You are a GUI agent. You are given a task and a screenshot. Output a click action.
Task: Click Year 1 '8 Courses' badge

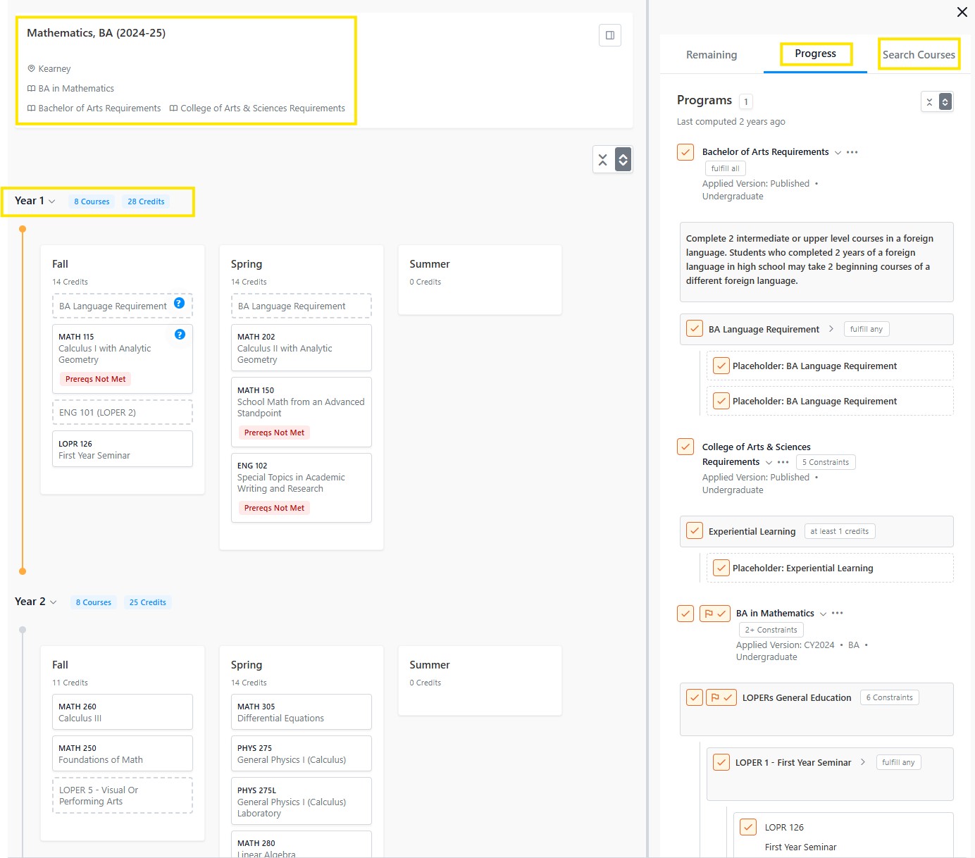coord(92,201)
